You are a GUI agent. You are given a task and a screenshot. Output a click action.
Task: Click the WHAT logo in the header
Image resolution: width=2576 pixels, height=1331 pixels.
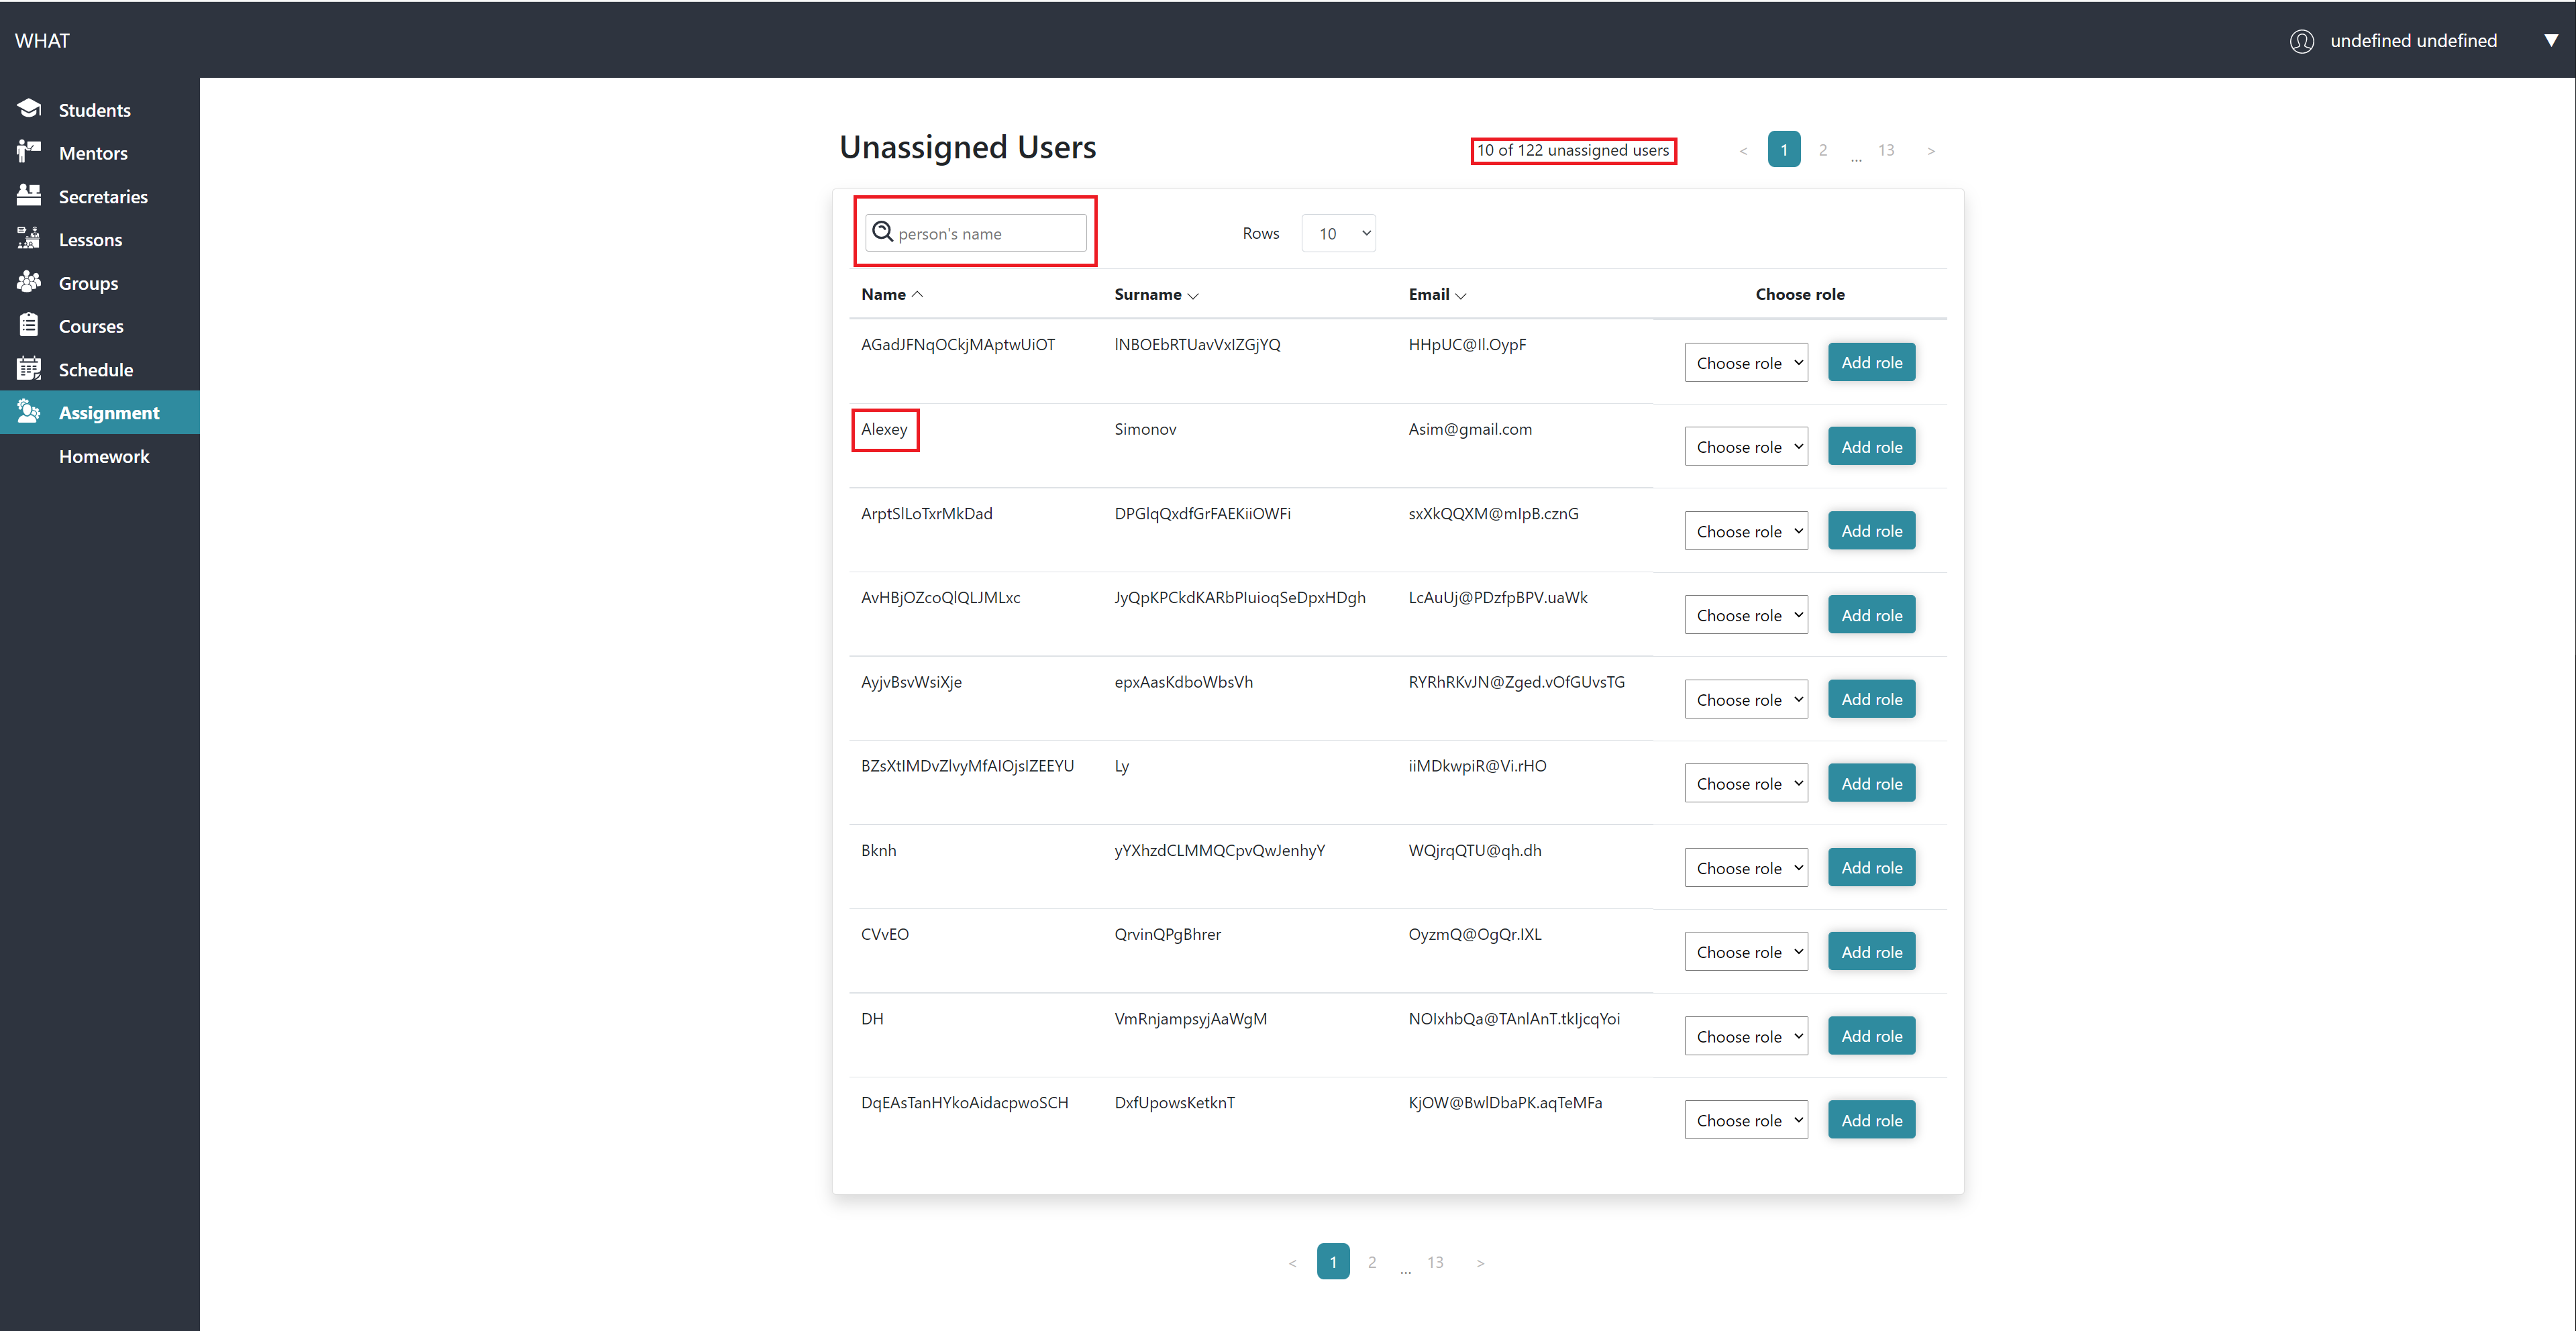pyautogui.click(x=42, y=40)
